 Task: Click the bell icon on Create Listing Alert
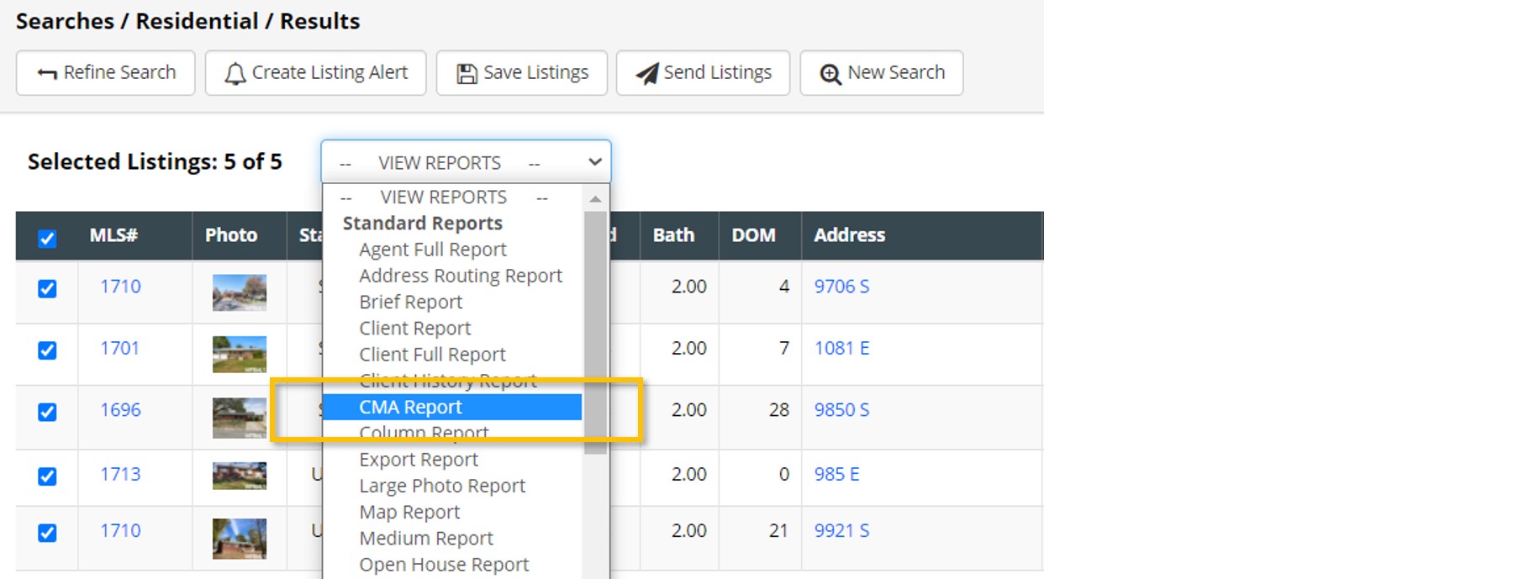pyautogui.click(x=235, y=74)
